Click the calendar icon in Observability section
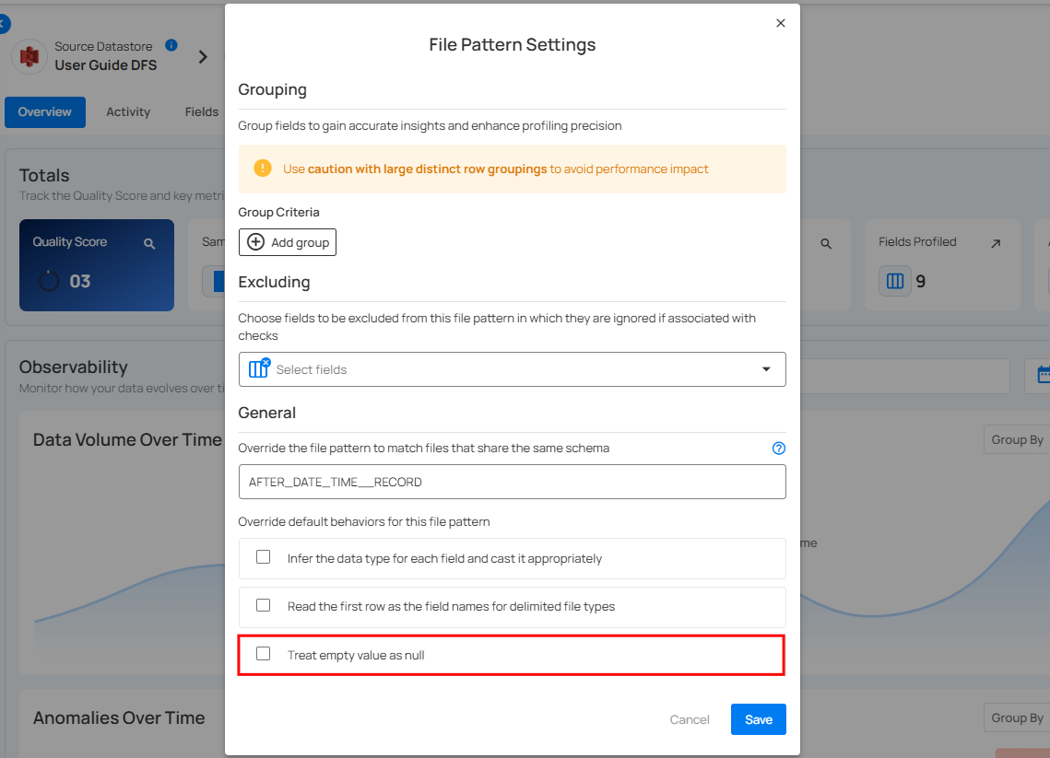1050x758 pixels. click(x=1043, y=375)
